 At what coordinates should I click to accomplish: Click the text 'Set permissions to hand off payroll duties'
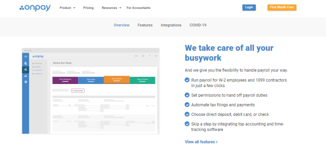click(229, 95)
